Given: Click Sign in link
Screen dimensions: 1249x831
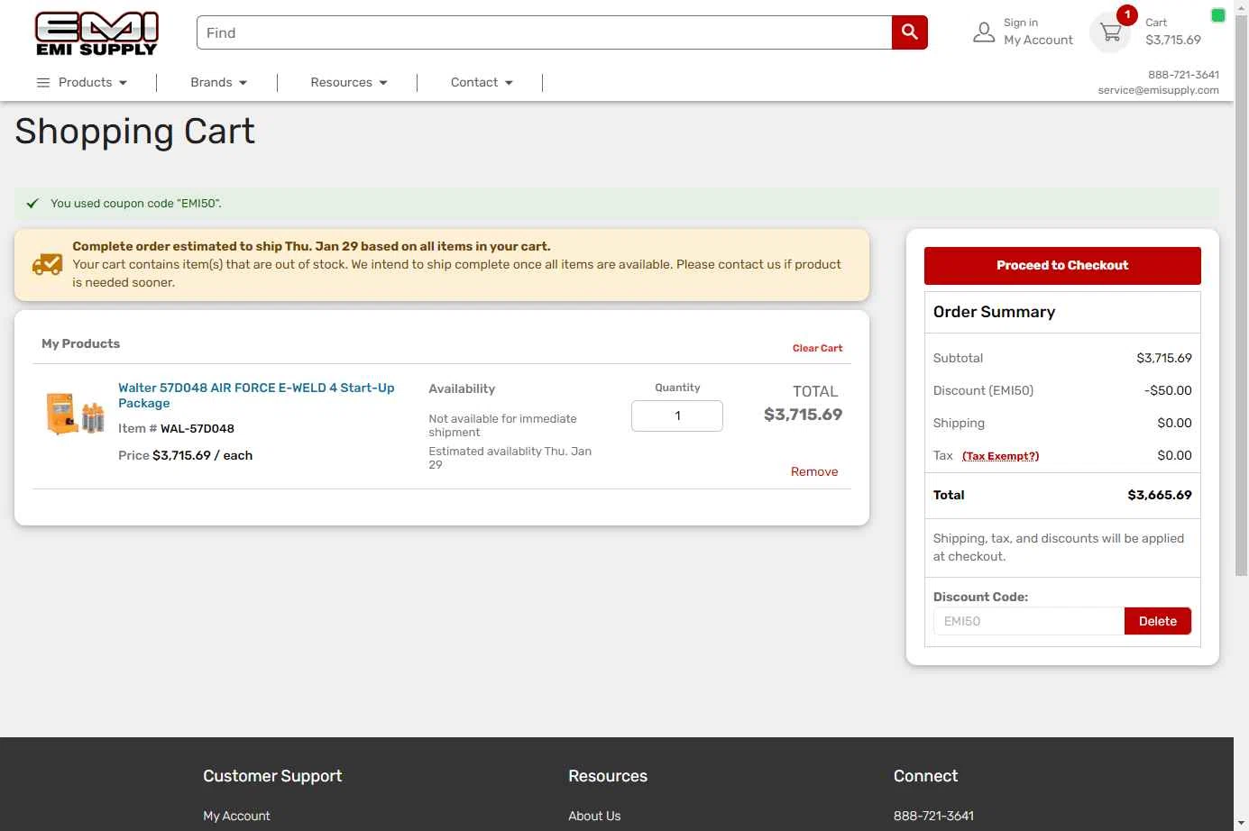Looking at the screenshot, I should 1021,23.
